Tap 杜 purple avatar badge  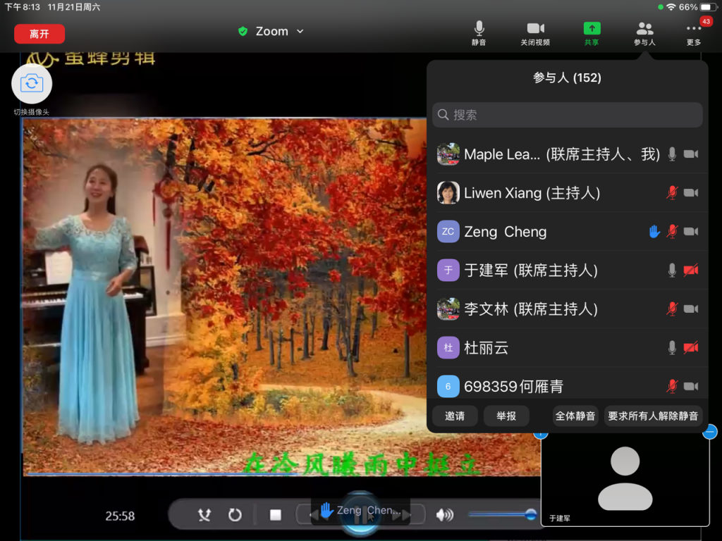tap(448, 347)
